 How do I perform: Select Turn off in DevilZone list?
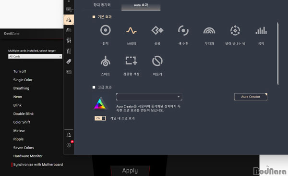coord(20,71)
